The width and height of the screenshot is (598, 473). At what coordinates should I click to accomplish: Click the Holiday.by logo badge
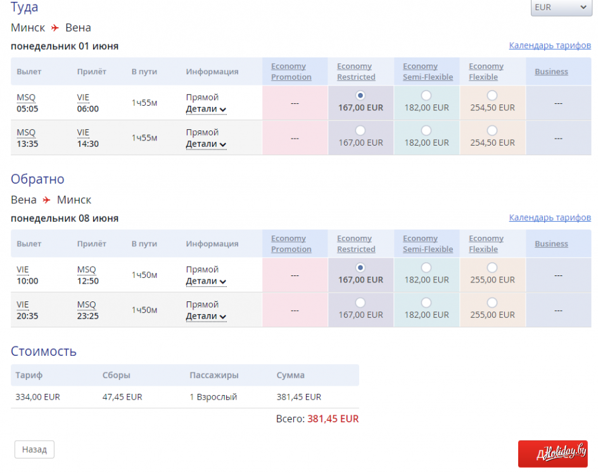[x=552, y=453]
